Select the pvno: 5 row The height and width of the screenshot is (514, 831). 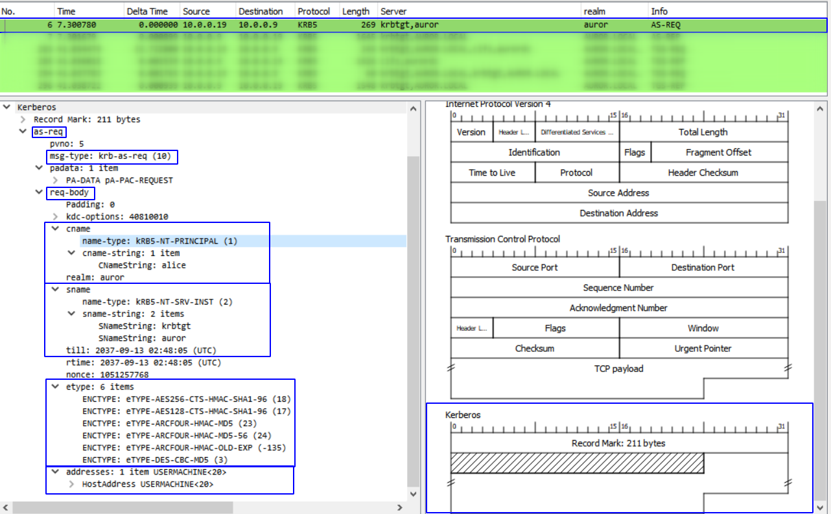click(x=67, y=144)
